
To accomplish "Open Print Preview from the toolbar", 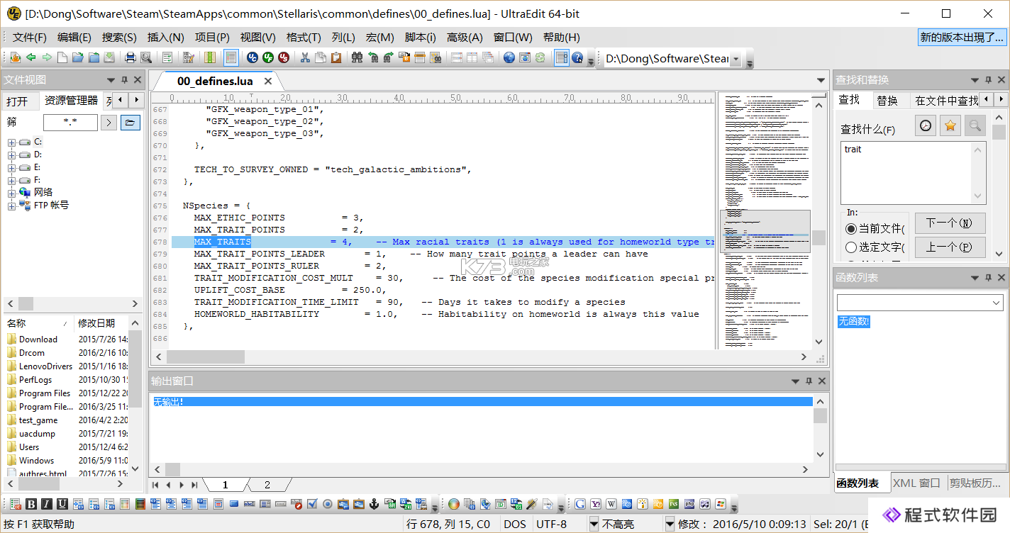I will tap(146, 58).
